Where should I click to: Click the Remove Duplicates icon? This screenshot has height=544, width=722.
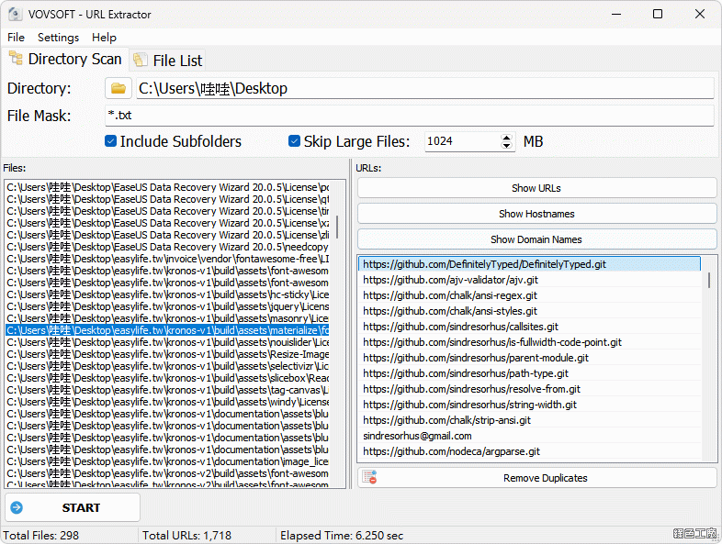[x=369, y=478]
